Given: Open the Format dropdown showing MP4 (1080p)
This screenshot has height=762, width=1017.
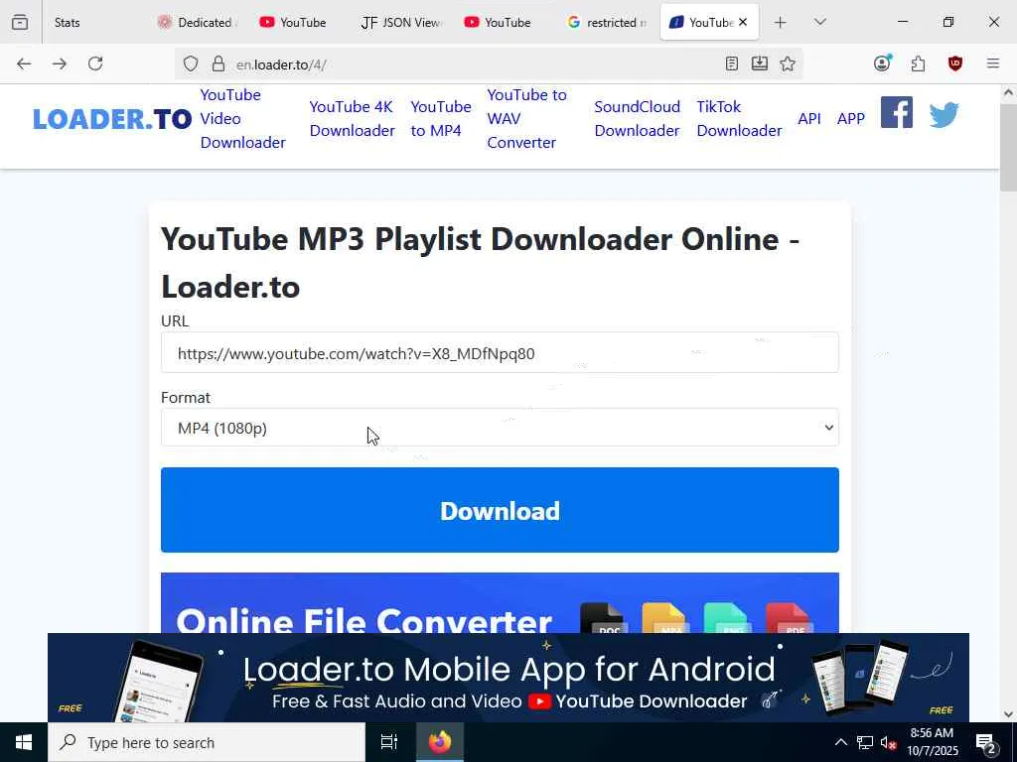Looking at the screenshot, I should pos(500,428).
